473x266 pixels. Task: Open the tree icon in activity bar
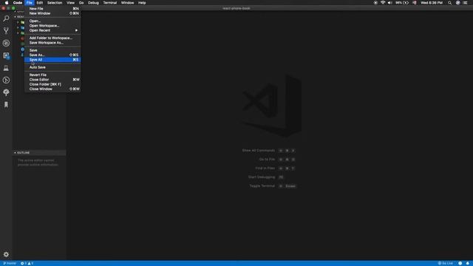[6, 92]
